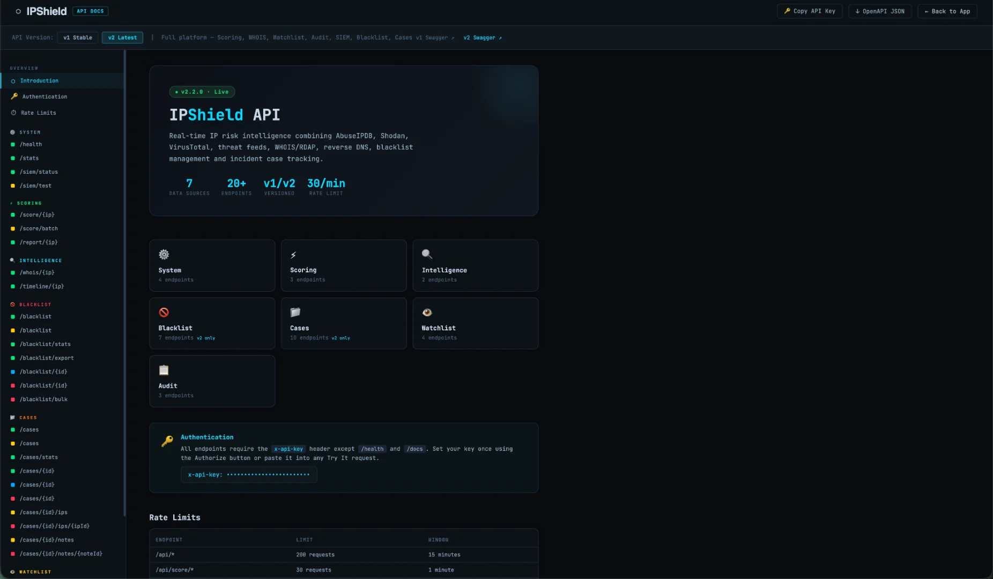The image size is (993, 579).
Task: Open the /cases/{id}/notes/{noteId} endpoint
Action: (62, 554)
